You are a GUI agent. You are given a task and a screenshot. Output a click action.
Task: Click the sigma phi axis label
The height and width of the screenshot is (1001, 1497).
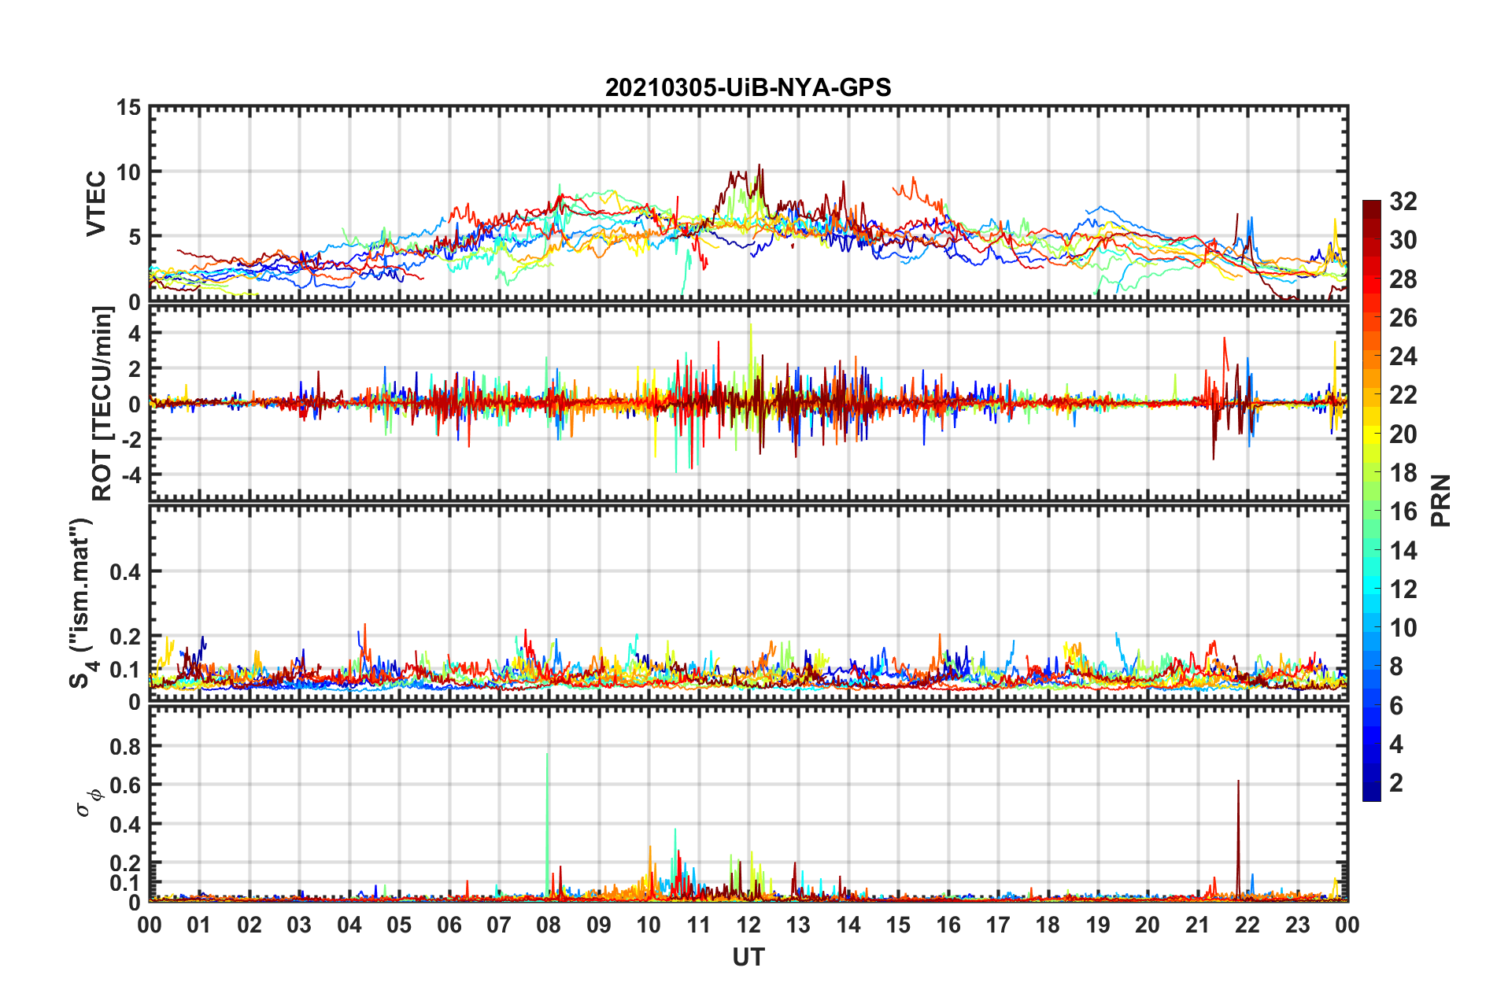click(88, 803)
